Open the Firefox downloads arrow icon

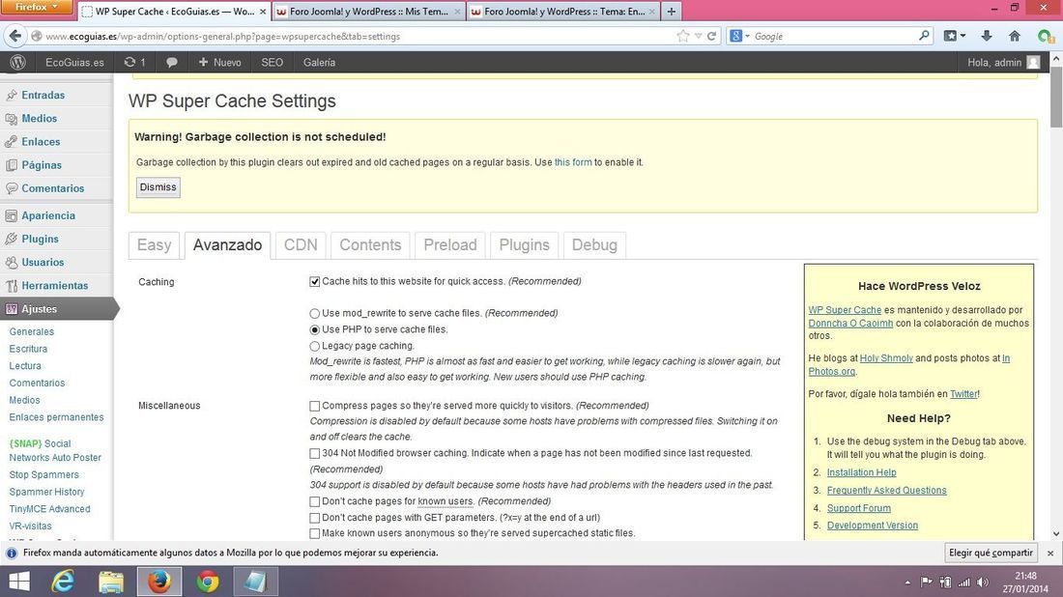987,36
